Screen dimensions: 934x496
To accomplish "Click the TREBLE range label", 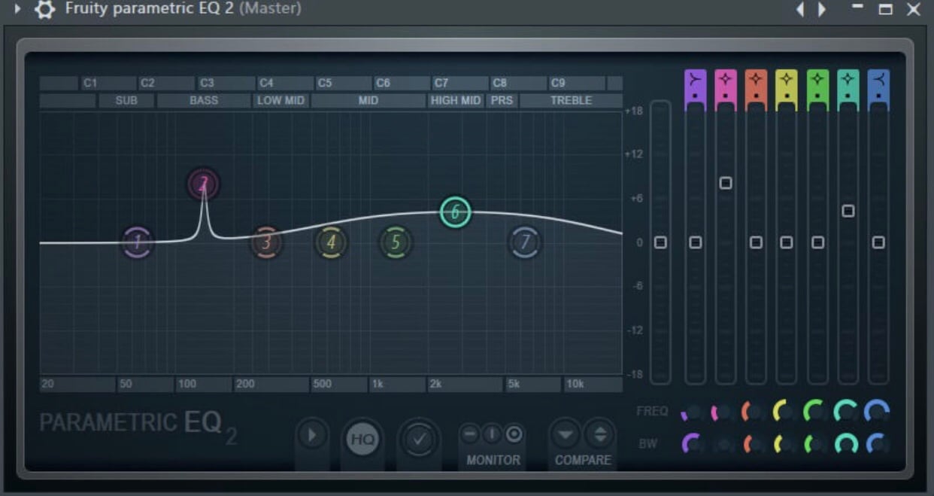I will coord(571,101).
